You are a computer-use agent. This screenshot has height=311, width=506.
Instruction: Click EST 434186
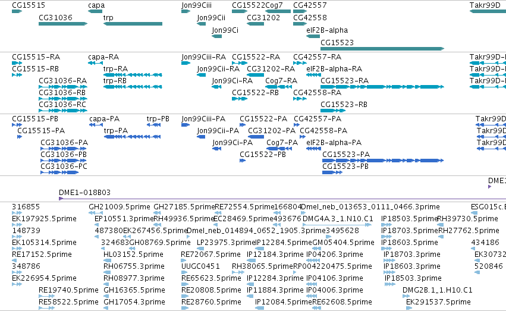(x=473, y=249)
